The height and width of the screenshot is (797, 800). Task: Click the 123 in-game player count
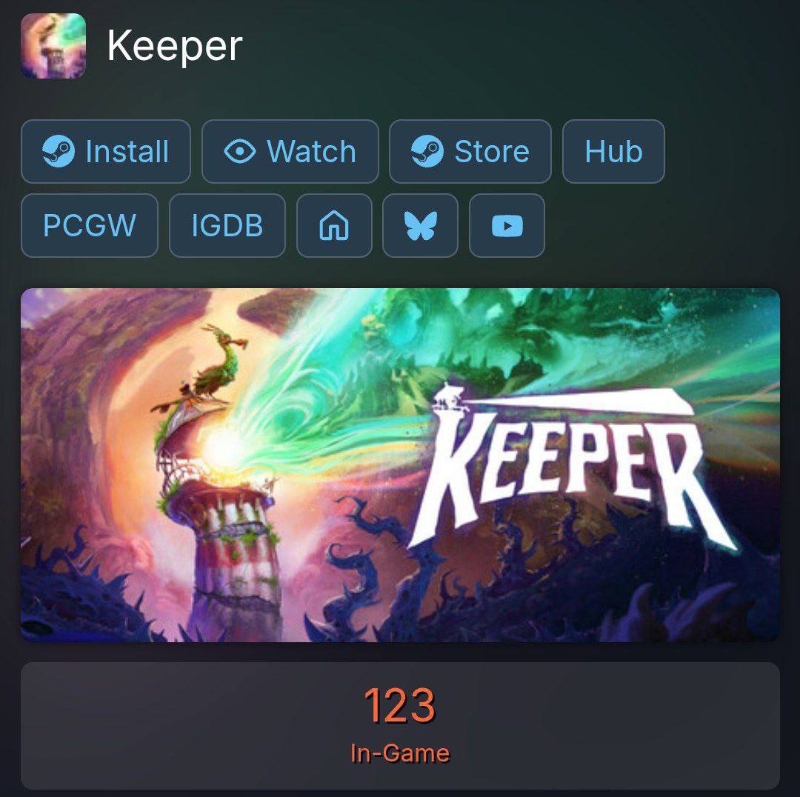pyautogui.click(x=399, y=706)
